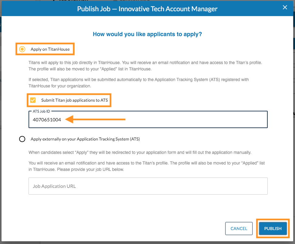The width and height of the screenshot is (295, 244).
Task: Close the Publish Job dialog with X
Action: pos(285,8)
